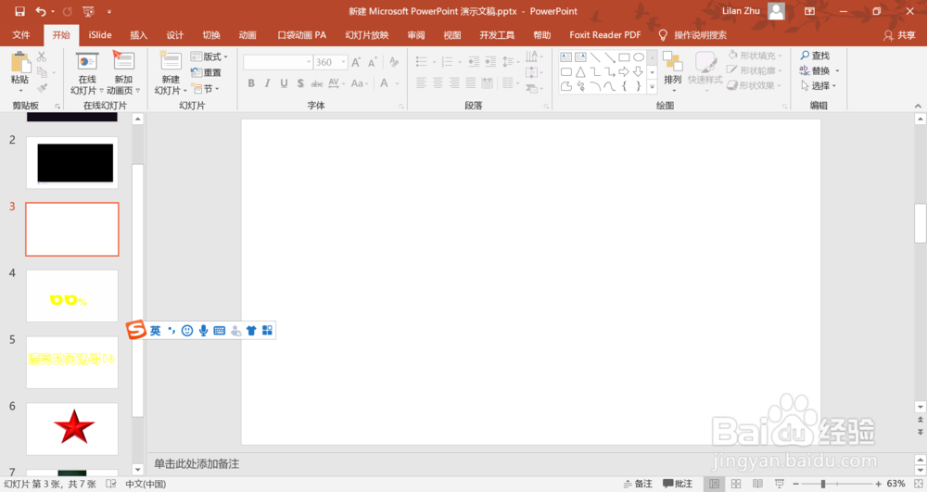Save the presentation with the floppy icon

click(19, 11)
